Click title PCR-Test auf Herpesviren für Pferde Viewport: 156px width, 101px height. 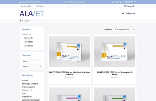(x=115, y=73)
